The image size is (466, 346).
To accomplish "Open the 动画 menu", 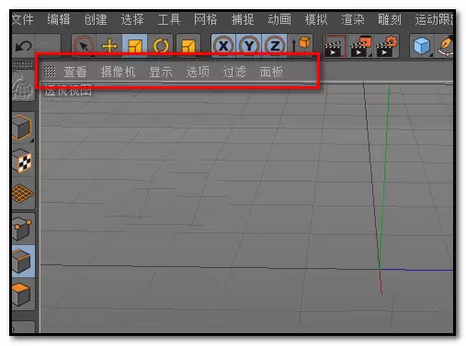I will [279, 19].
